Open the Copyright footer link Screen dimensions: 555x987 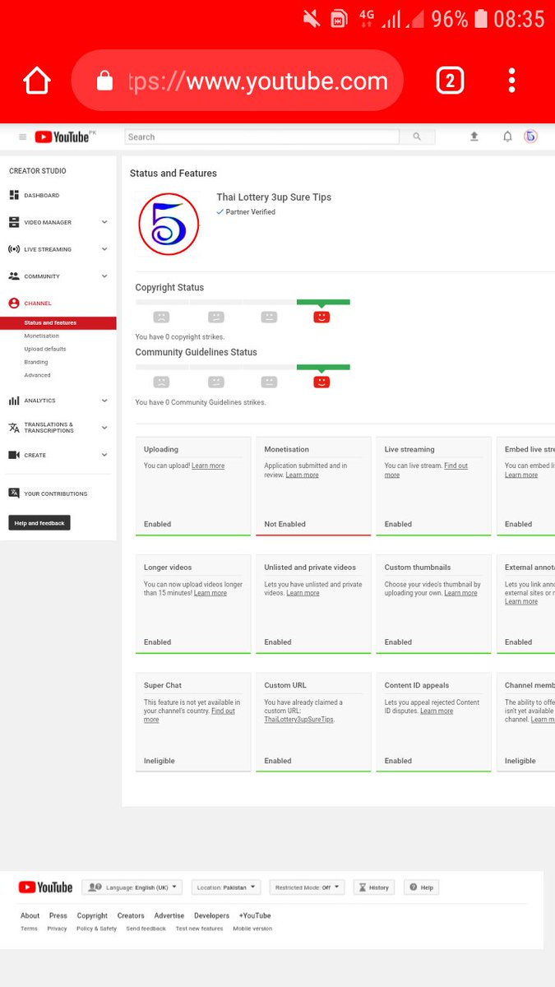click(x=92, y=915)
